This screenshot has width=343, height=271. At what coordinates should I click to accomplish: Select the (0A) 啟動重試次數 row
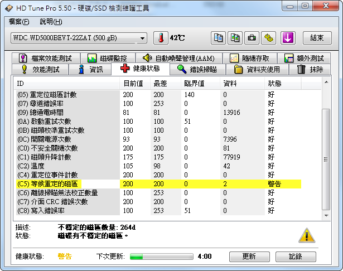tap(158, 122)
